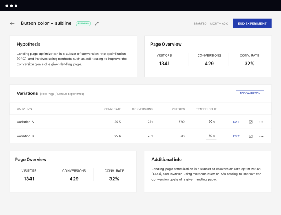
Task: Click the Traffic Split column header
Action: pyautogui.click(x=206, y=109)
